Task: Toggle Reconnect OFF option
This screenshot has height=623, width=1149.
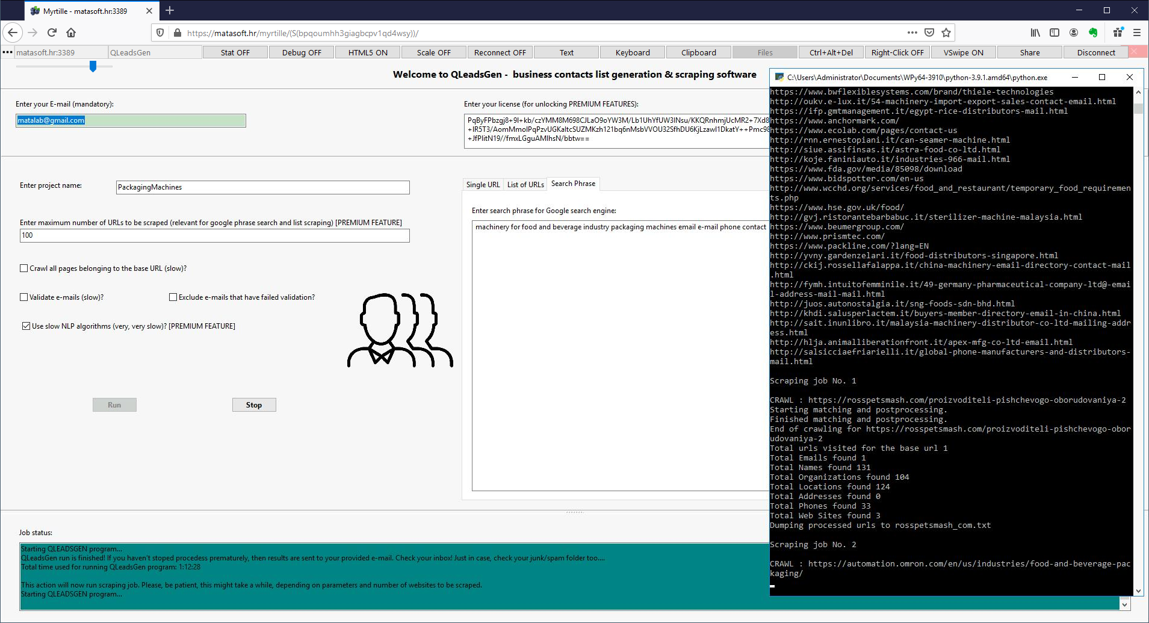Action: [x=500, y=52]
